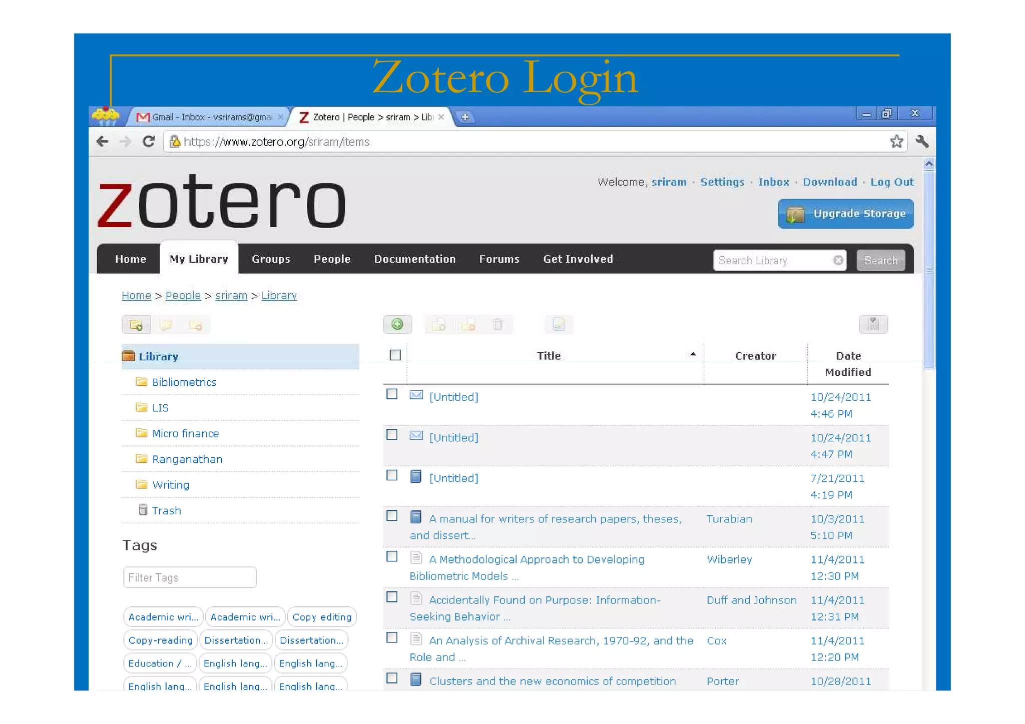Click the remove from collection item icon
1025x724 pixels.
coord(468,325)
